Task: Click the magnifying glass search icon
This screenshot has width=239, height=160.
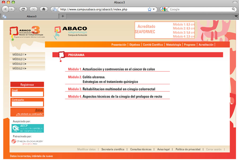Action: point(233,9)
